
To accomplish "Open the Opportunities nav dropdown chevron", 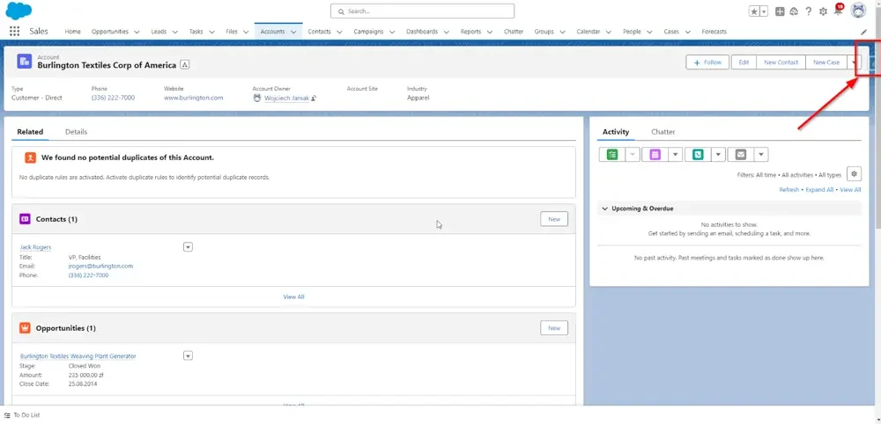I will pyautogui.click(x=137, y=32).
